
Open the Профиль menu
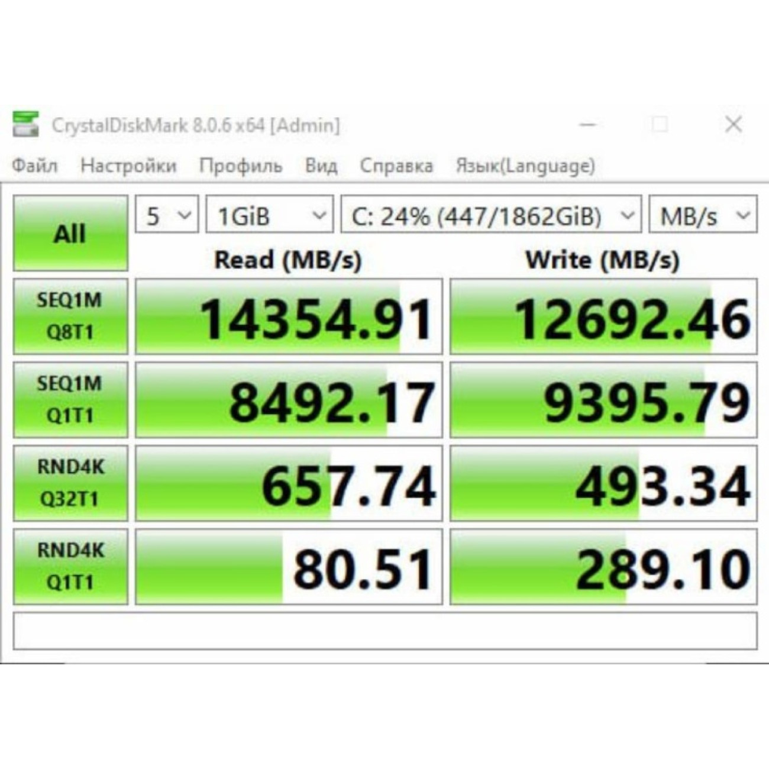240,166
